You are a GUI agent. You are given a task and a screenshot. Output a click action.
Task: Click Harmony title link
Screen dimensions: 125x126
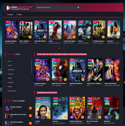pos(55,121)
